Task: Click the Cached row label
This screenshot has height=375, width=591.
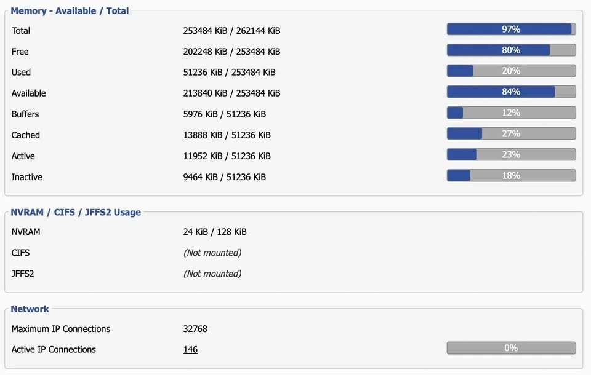Action: pos(26,135)
